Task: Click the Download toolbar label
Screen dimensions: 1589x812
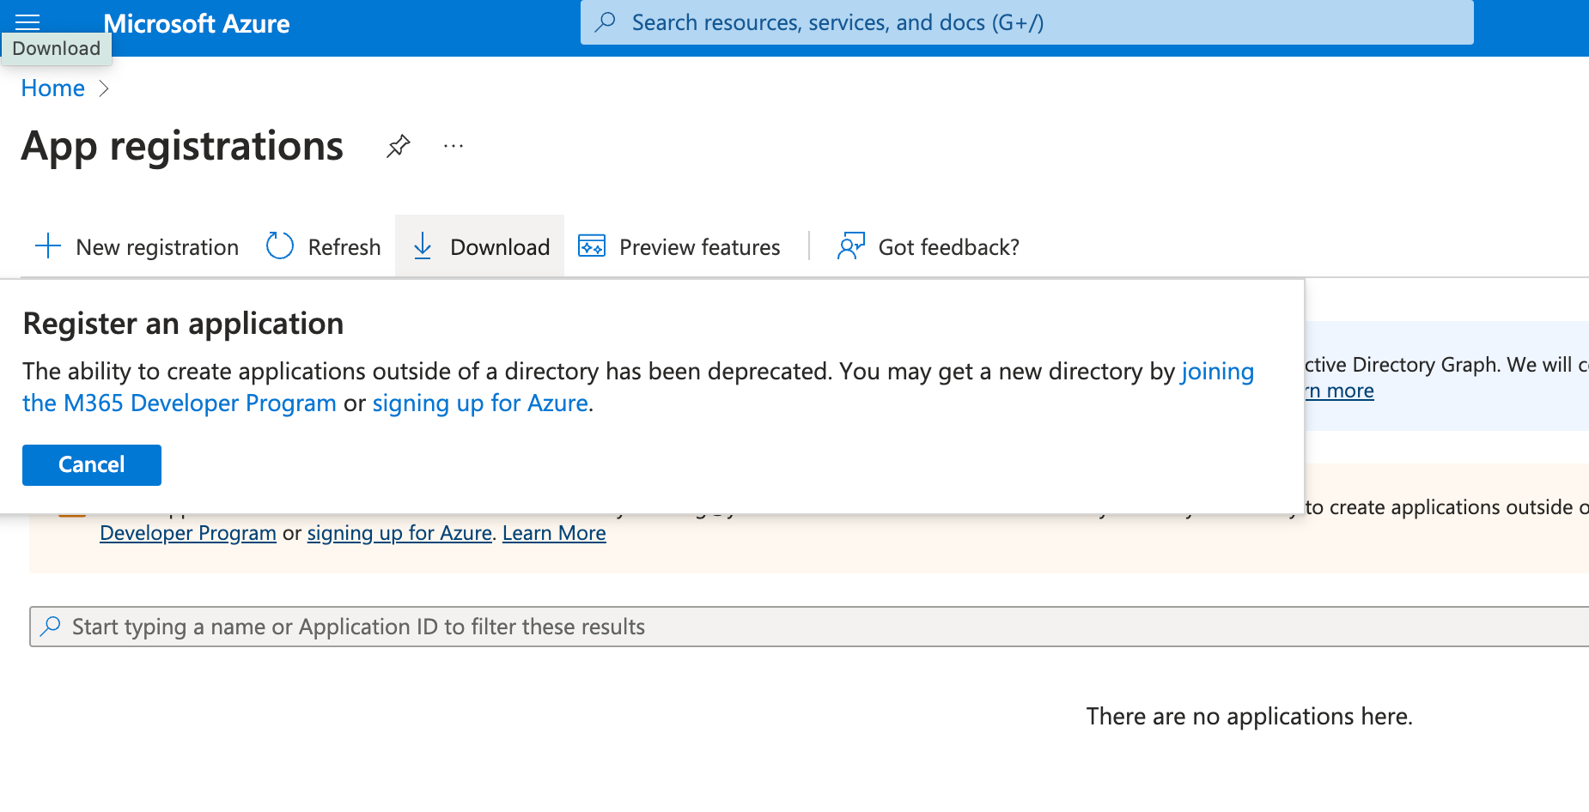Action: (500, 247)
